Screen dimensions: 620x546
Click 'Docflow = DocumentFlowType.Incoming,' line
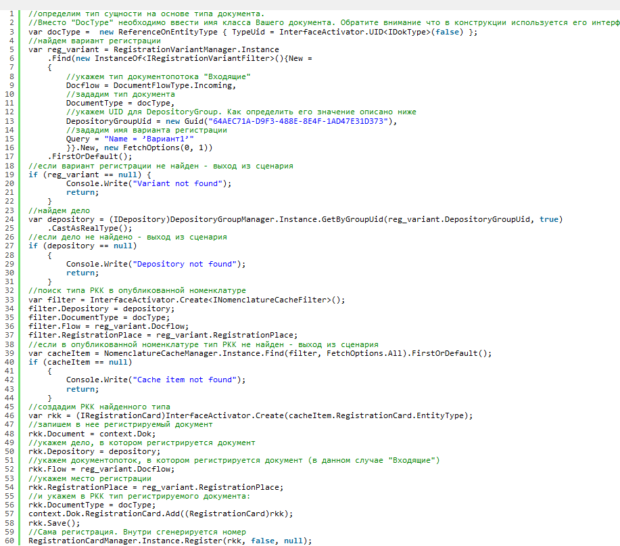[151, 85]
